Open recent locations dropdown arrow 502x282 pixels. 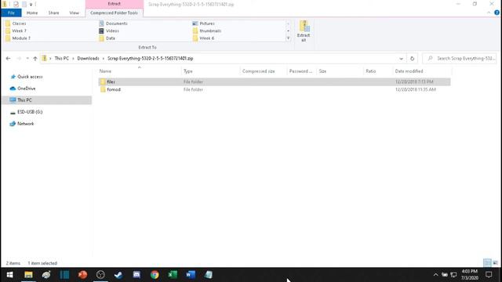pos(27,59)
